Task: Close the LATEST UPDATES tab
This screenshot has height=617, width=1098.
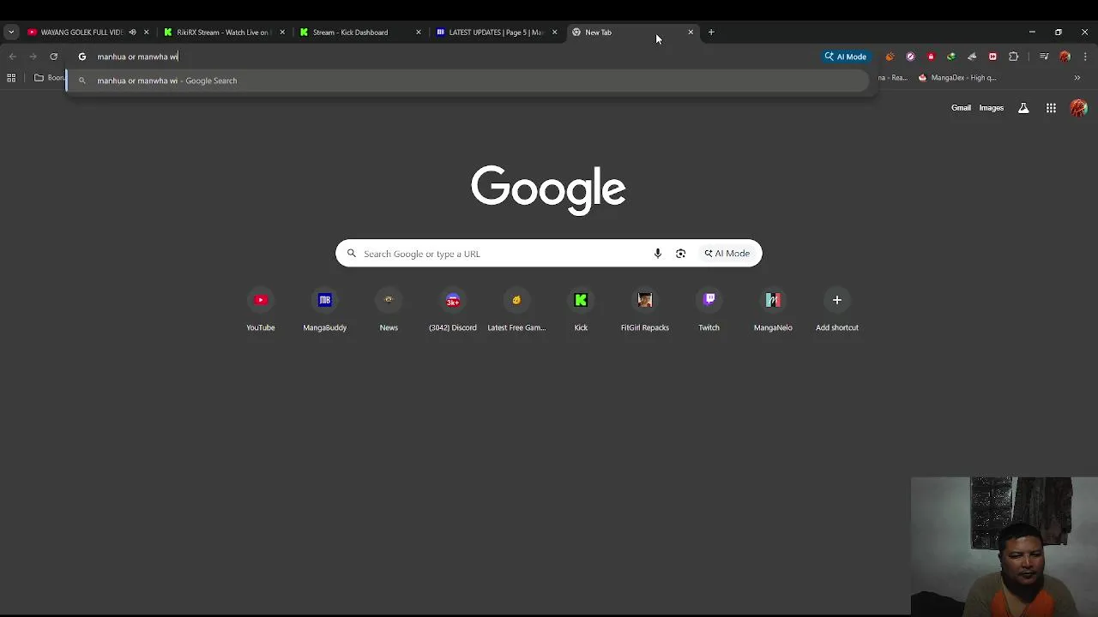Action: (x=554, y=32)
